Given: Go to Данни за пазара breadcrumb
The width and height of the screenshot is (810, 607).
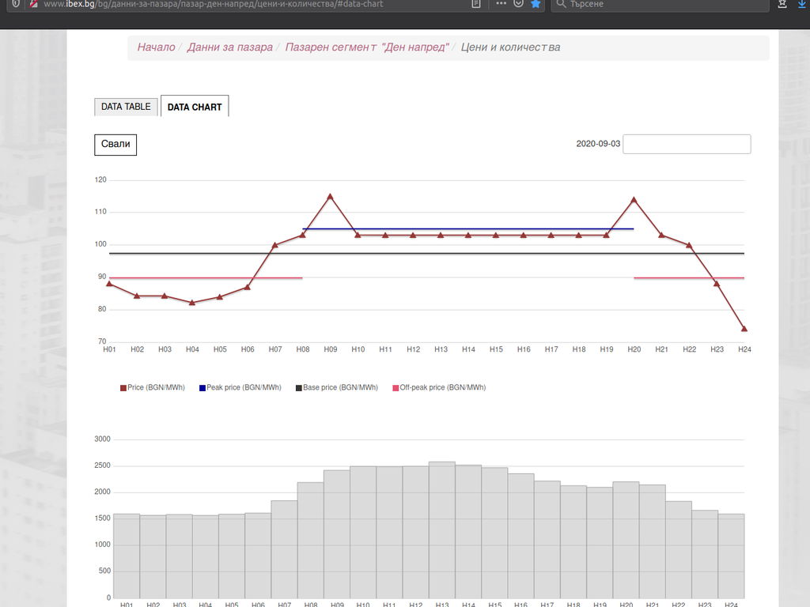Looking at the screenshot, I should click(x=229, y=47).
